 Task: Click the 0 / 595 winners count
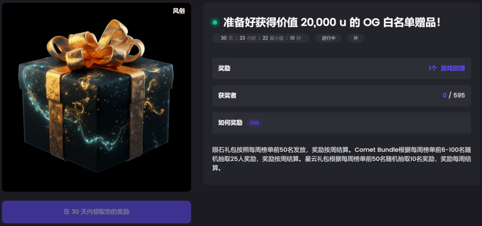(454, 95)
